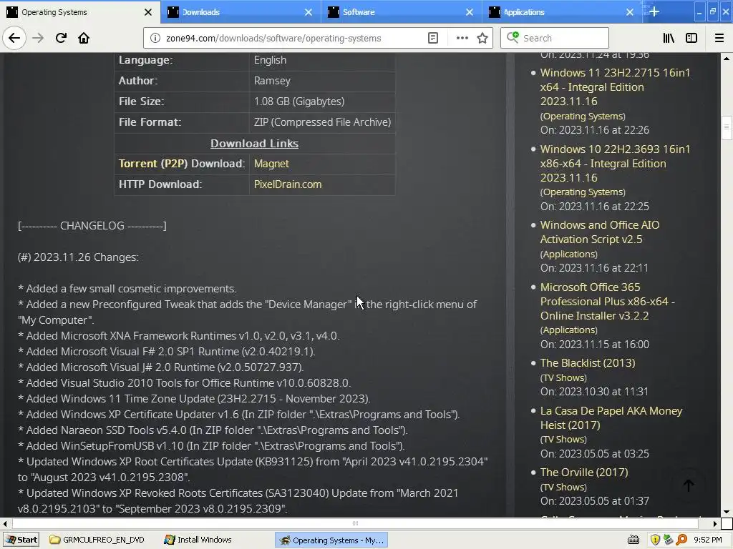Open Windows 10 22H2.3693 16in1 link
Viewport: 733px width, 549px height.
tap(615, 164)
